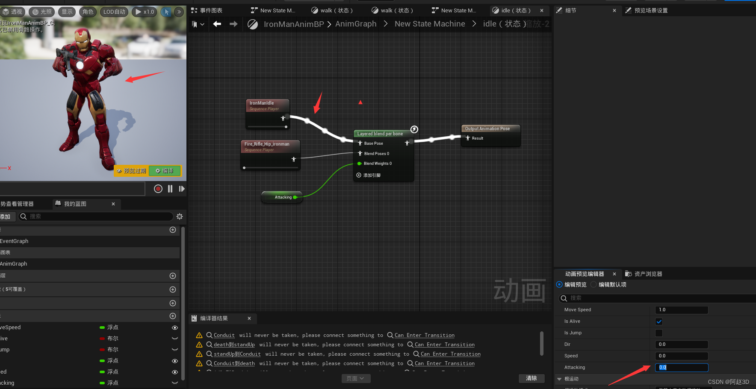This screenshot has height=389, width=756.
Task: Close the My Blueprint tab
Action: tap(113, 204)
